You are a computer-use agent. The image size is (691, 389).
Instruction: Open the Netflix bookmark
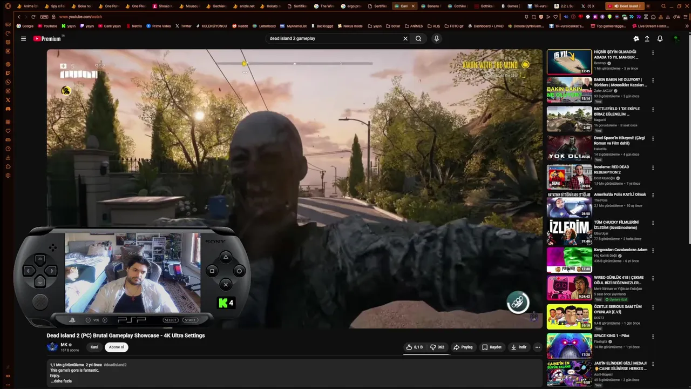click(134, 26)
